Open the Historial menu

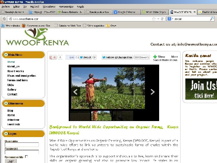35,7
